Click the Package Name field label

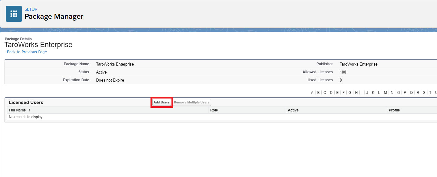76,64
